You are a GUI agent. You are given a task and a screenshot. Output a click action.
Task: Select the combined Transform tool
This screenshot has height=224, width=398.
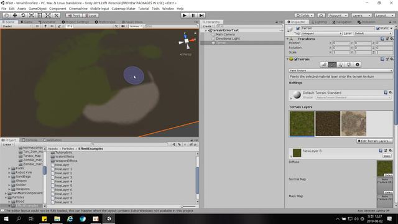coord(48,16)
